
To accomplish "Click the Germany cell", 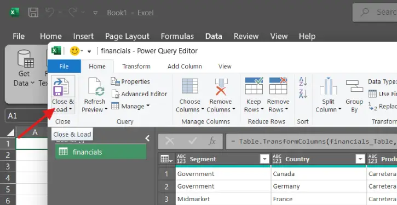I will (319, 186).
